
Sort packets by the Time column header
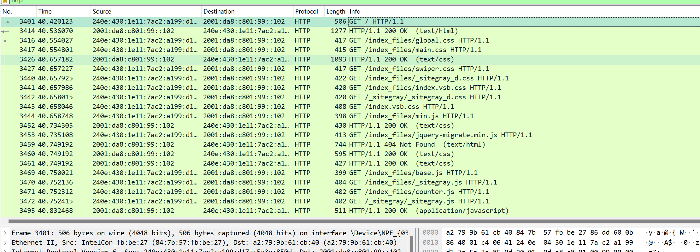click(63, 11)
